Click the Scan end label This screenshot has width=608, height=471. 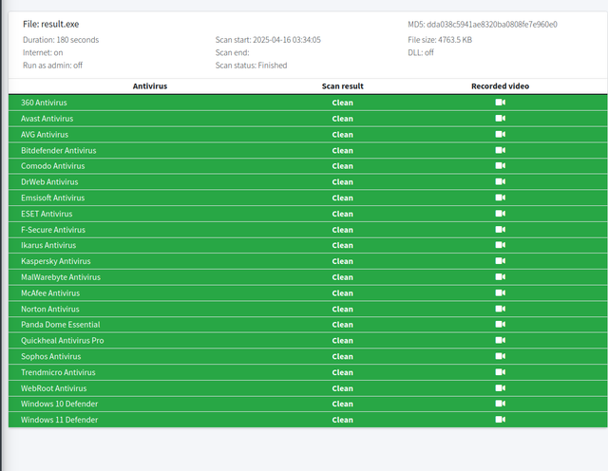[x=232, y=52]
